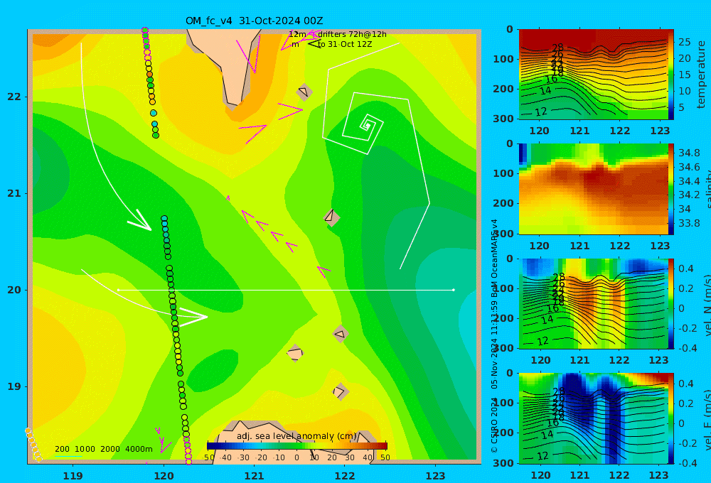The image size is (711, 483).
Task: Select the sea level anomaly colorbar
Action: (297, 446)
